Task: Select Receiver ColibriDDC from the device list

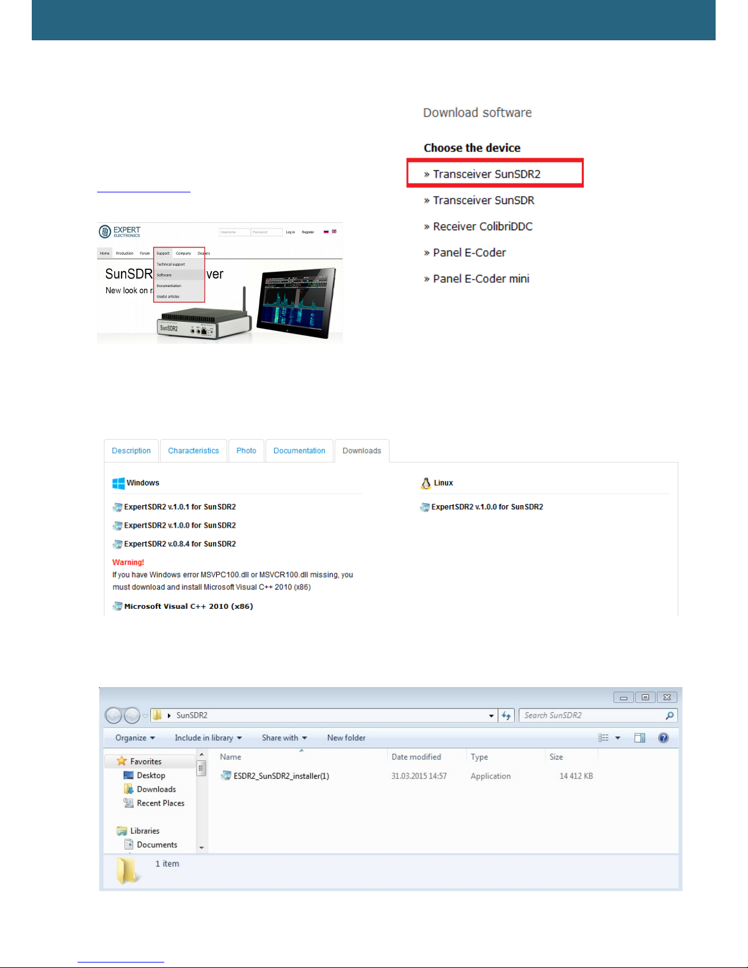Action: (x=483, y=227)
